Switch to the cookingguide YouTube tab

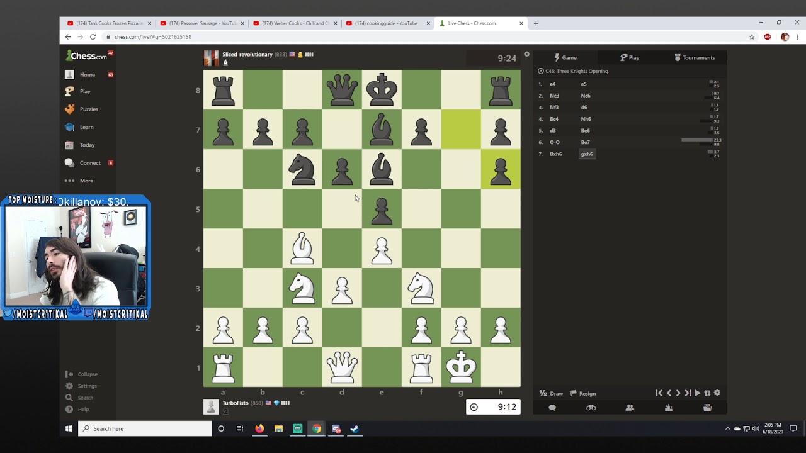[x=387, y=23]
